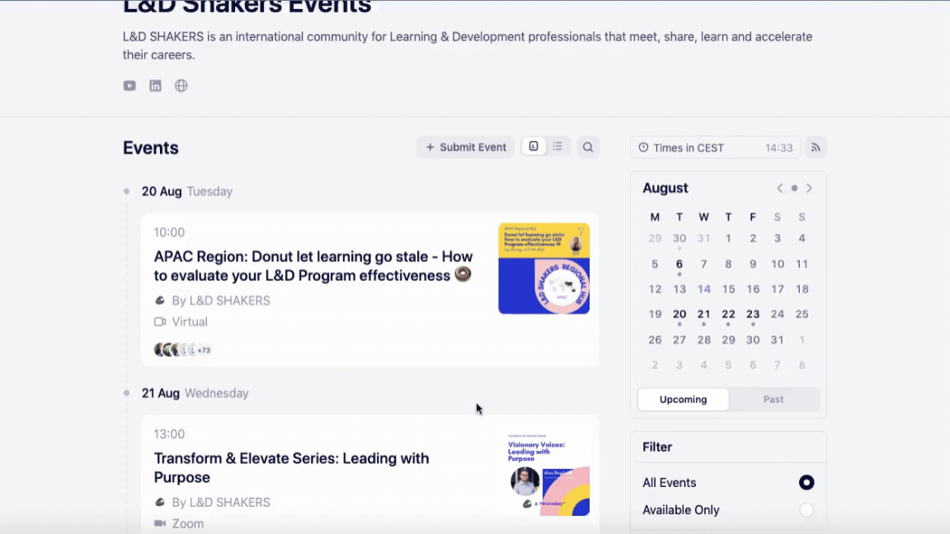950x534 pixels.
Task: Open APAC Region Donut event title
Action: click(313, 266)
